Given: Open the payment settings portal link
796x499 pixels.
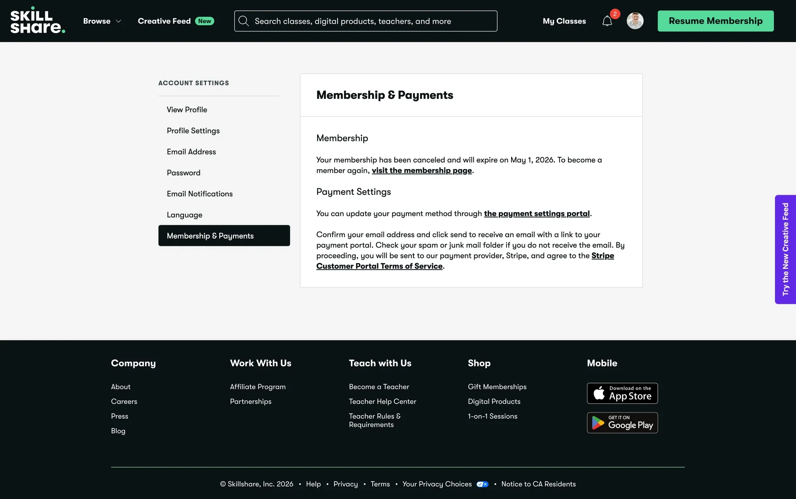Looking at the screenshot, I should (537, 214).
